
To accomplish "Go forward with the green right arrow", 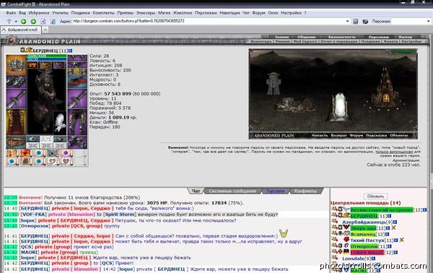I will tap(33, 21).
